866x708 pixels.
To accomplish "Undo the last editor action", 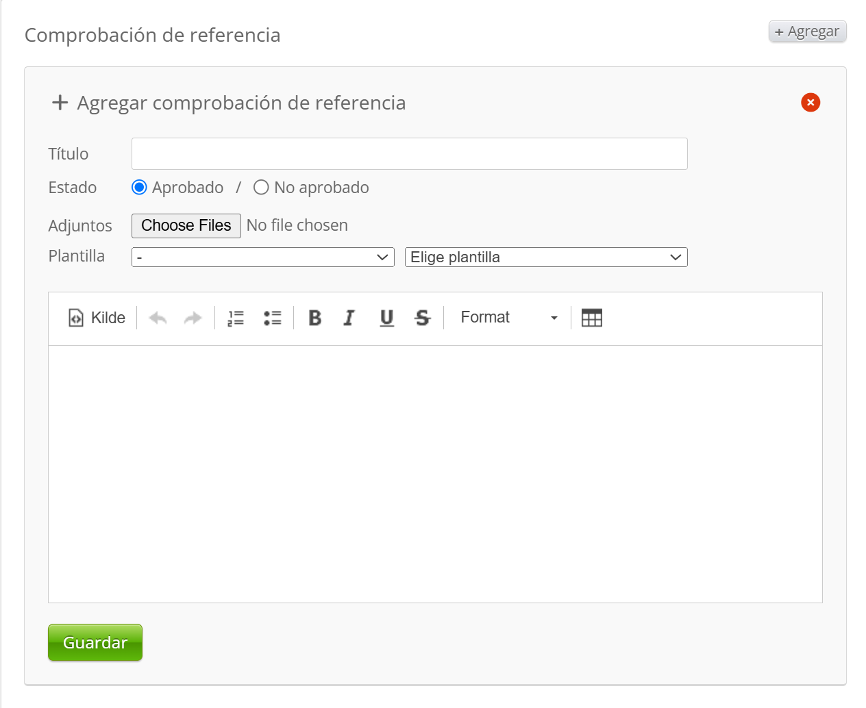I will [x=158, y=318].
